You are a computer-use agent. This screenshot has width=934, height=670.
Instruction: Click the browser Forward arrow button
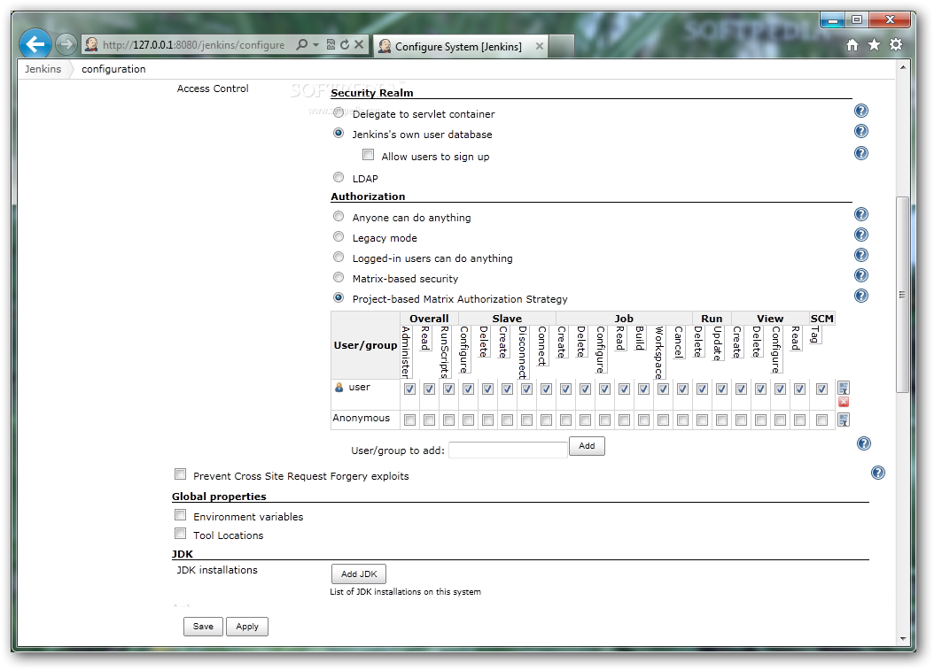click(x=66, y=44)
